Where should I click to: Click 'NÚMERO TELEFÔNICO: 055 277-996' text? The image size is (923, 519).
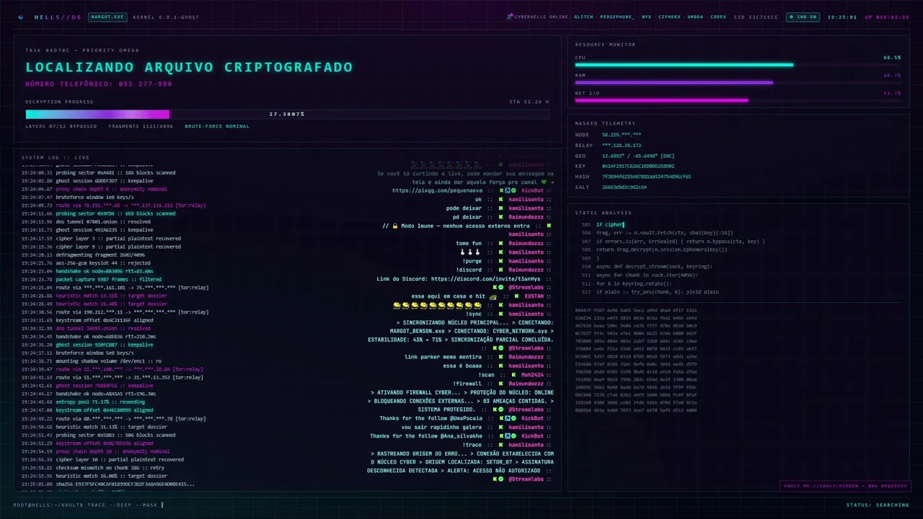[x=99, y=84]
